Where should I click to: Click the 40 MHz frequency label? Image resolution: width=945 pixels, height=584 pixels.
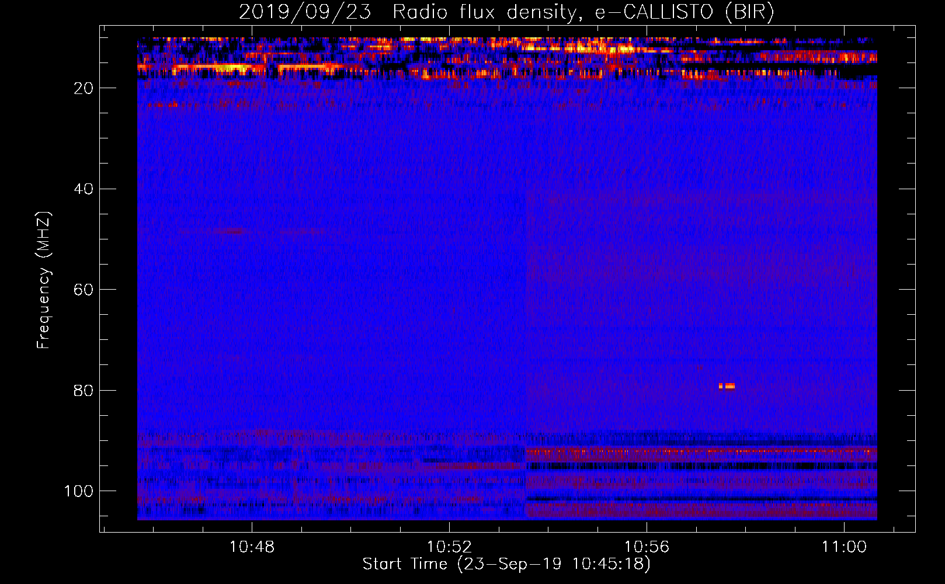pyautogui.click(x=84, y=189)
